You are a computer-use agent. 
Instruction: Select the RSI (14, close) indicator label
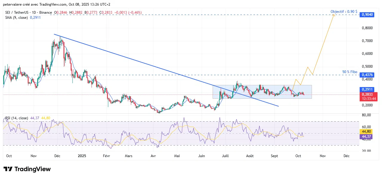tap(16, 118)
